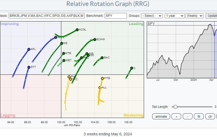Click the Improving quadrant label
The height and width of the screenshot is (137, 217).
click(9, 24)
